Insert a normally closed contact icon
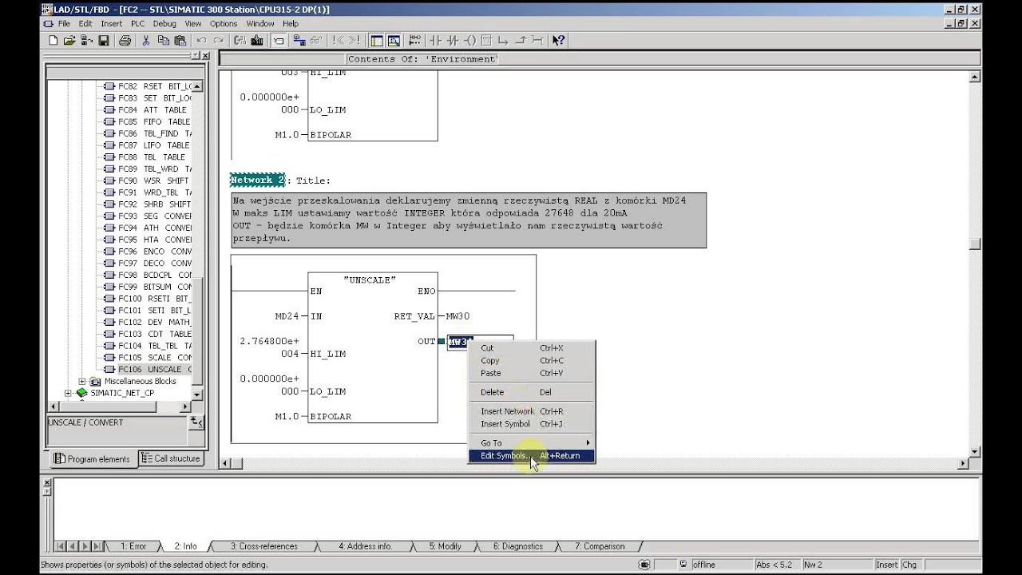The image size is (1022, 575). pyautogui.click(x=453, y=41)
